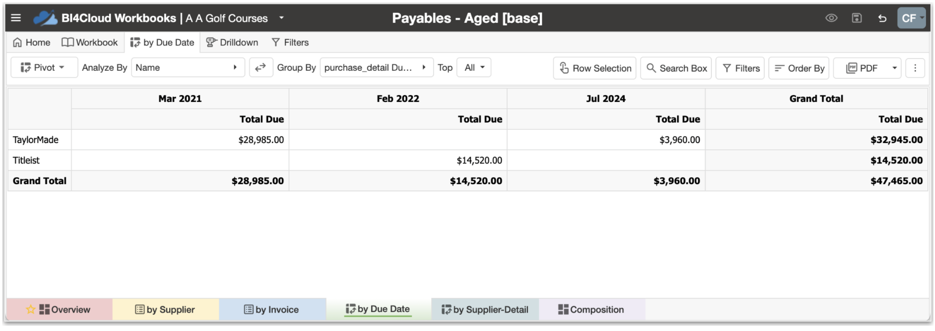Image resolution: width=935 pixels, height=331 pixels.
Task: Click the Jul 2024 column header
Action: coord(606,98)
